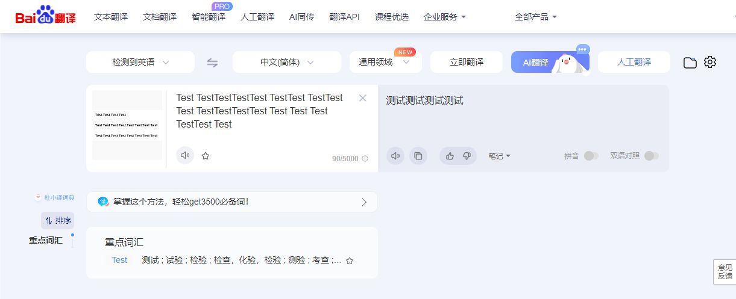Select 重点词汇 in left sidebar
The height and width of the screenshot is (299, 736).
(45, 240)
